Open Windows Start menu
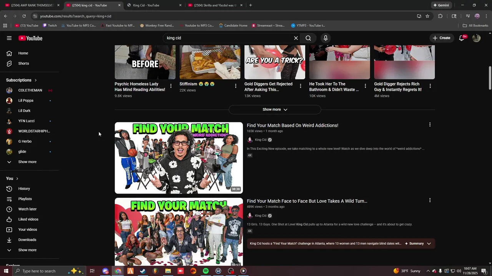492x276 pixels. [6, 271]
